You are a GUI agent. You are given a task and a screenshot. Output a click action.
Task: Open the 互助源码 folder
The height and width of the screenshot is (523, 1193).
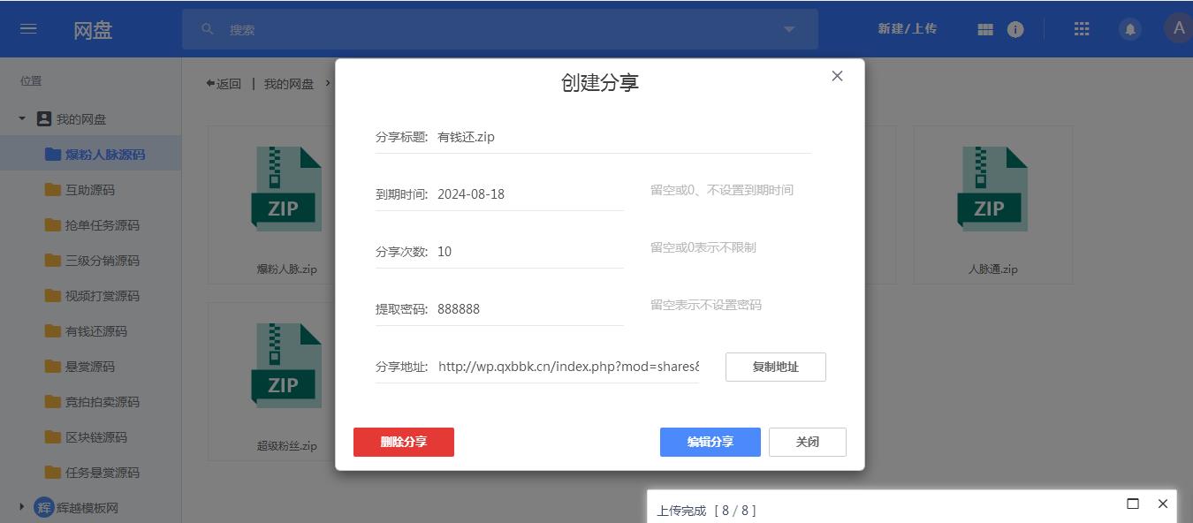tap(89, 190)
